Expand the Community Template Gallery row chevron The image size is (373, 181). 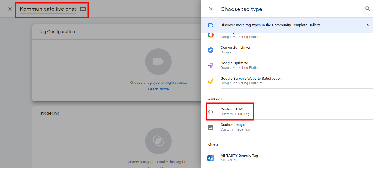pyautogui.click(x=368, y=25)
